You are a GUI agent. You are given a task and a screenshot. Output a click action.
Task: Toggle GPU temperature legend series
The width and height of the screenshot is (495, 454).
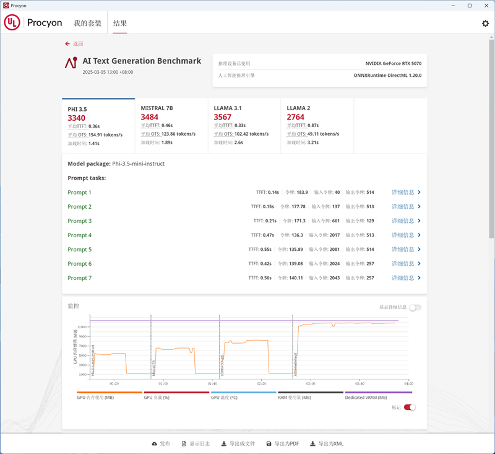tap(243, 395)
